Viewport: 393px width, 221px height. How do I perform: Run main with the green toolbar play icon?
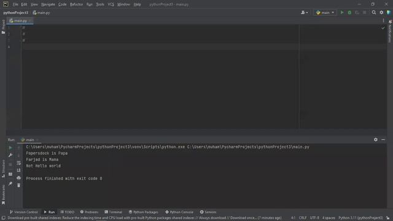(342, 12)
